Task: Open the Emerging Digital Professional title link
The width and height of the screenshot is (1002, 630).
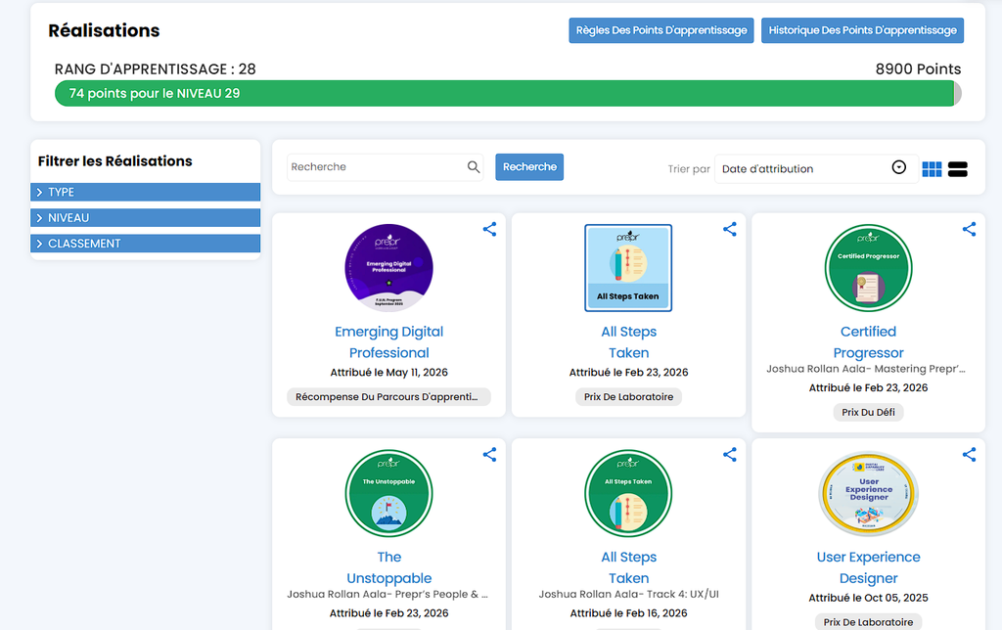Action: pos(388,341)
